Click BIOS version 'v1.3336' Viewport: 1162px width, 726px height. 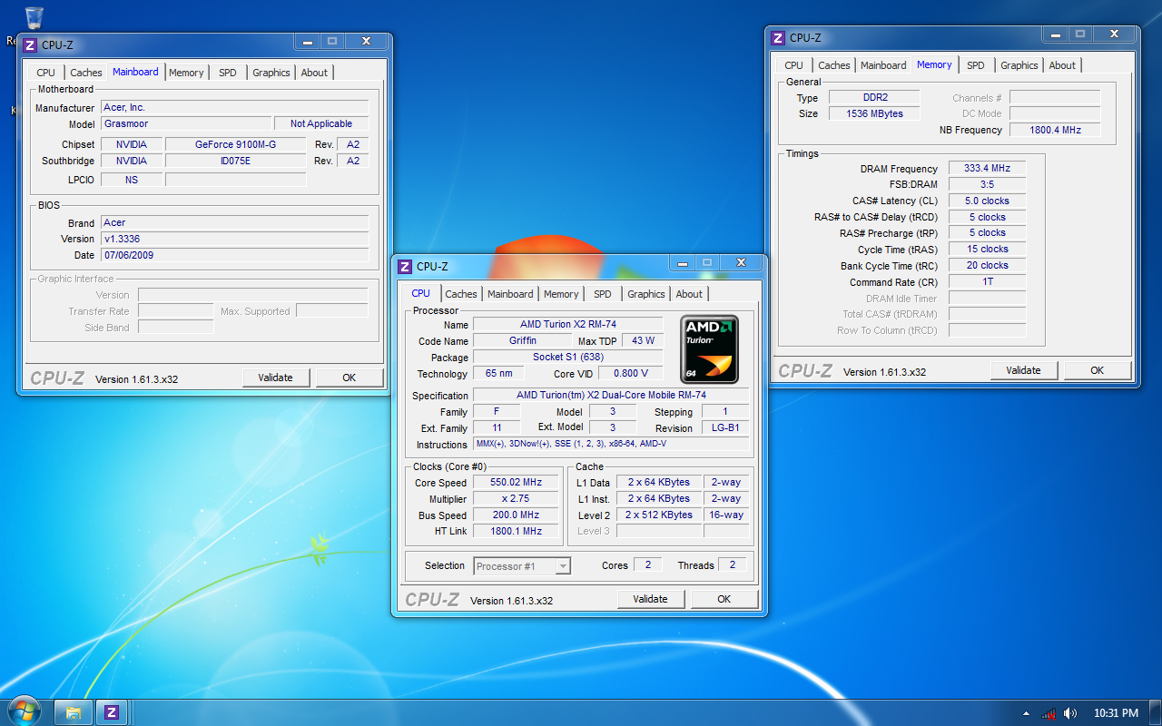pyautogui.click(x=235, y=239)
